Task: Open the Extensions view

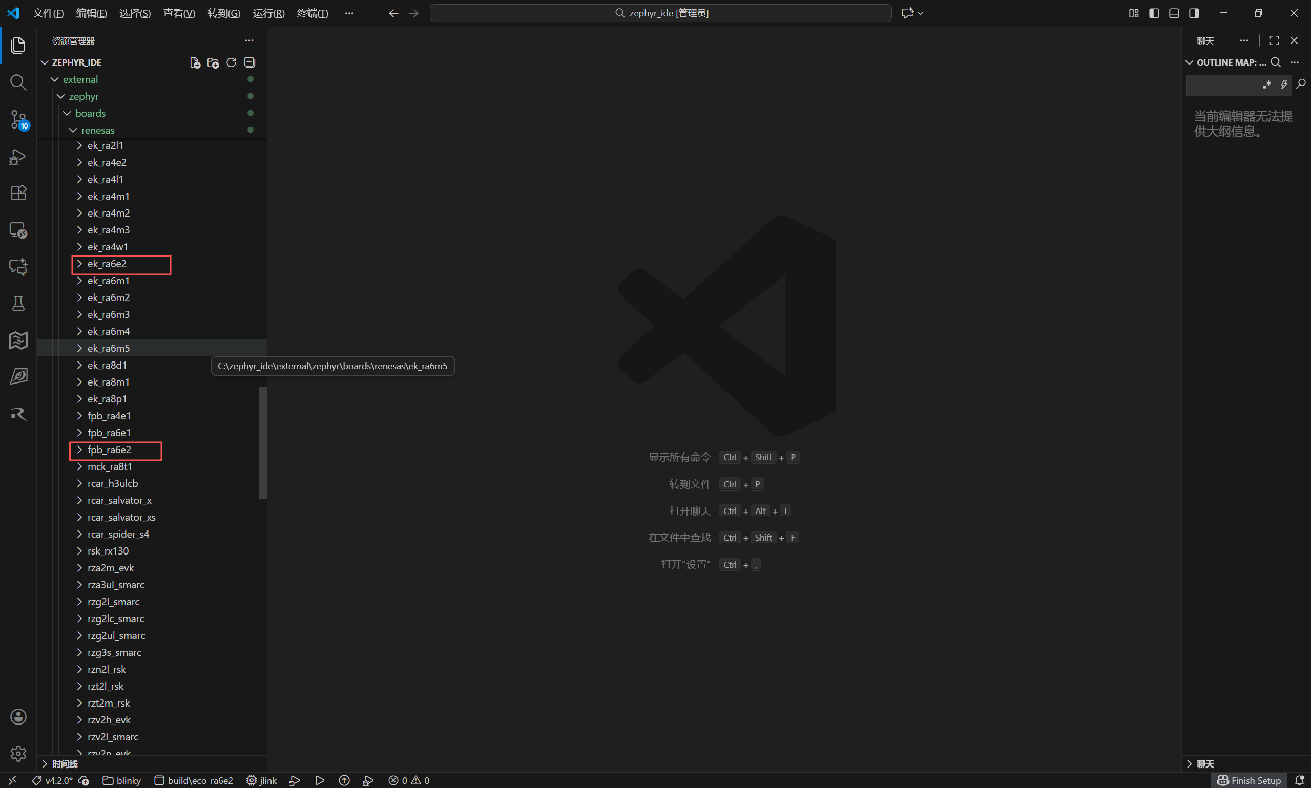Action: coord(18,193)
